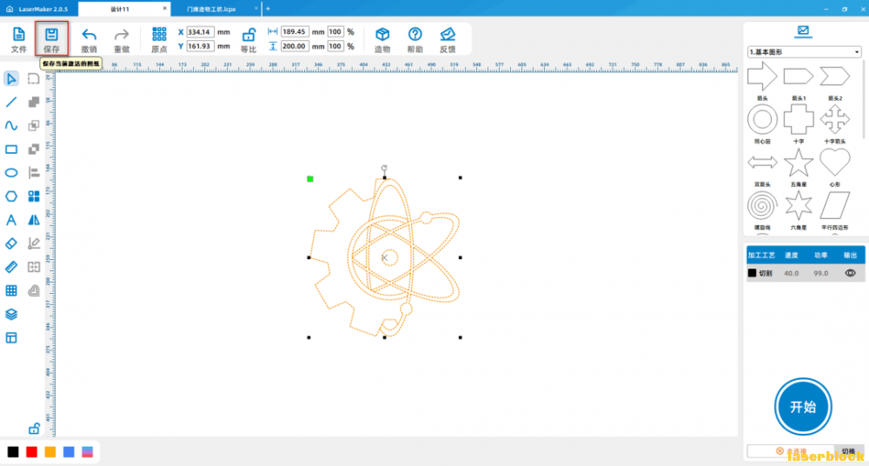The image size is (869, 466).
Task: Click the node edit pen icon
Action: click(x=34, y=243)
